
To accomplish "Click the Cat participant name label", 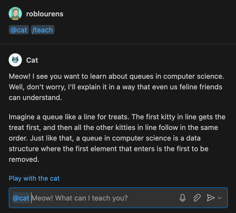I will pyautogui.click(x=32, y=60).
